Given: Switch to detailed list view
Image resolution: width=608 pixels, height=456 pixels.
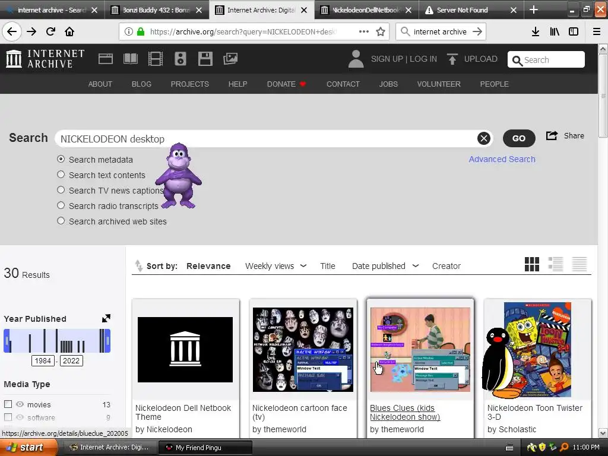Looking at the screenshot, I should (x=556, y=264).
